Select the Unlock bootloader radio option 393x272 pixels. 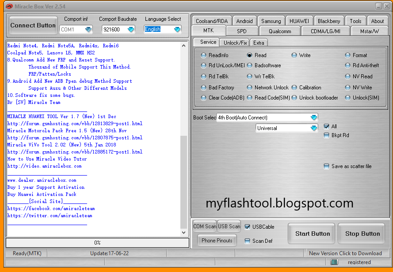coord(315,98)
